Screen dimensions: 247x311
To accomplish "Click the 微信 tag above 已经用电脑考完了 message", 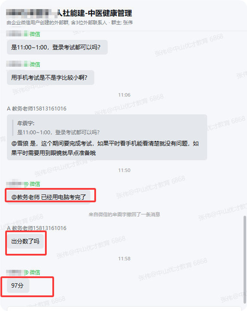I will pyautogui.click(x=35, y=184).
